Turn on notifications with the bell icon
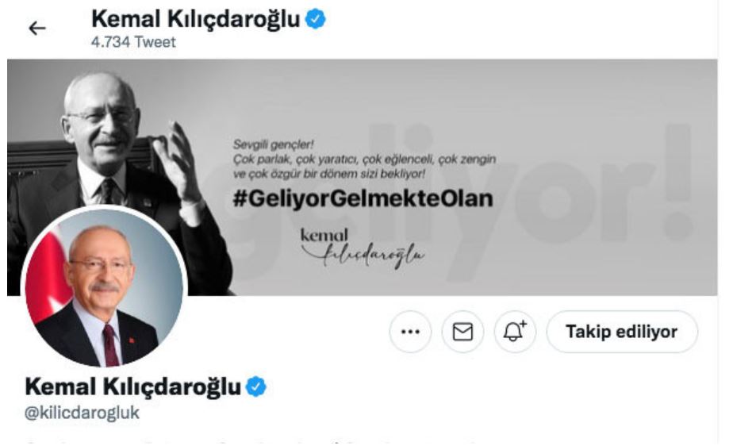Viewport: 733px width, 446px height. tap(515, 332)
